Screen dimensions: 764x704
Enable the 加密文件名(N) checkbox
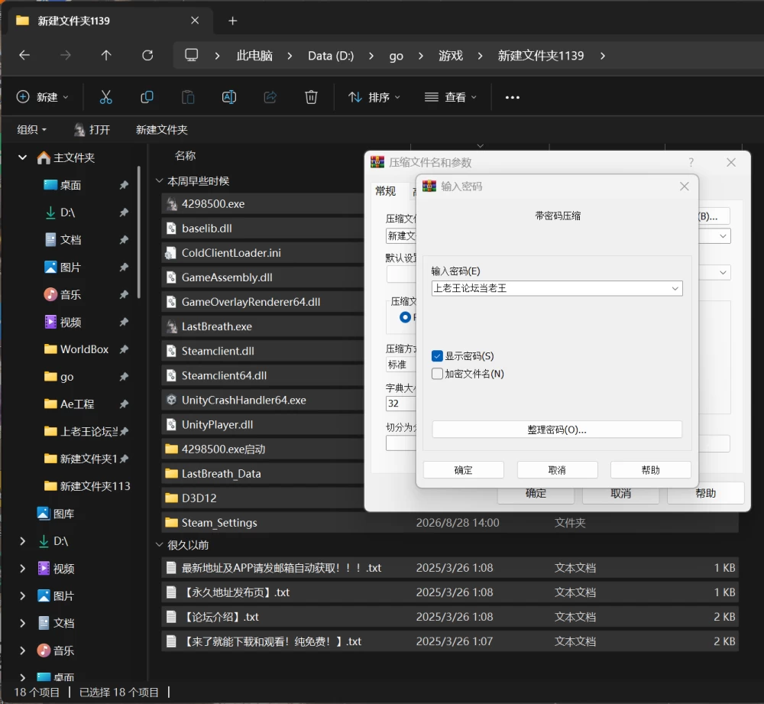(437, 374)
